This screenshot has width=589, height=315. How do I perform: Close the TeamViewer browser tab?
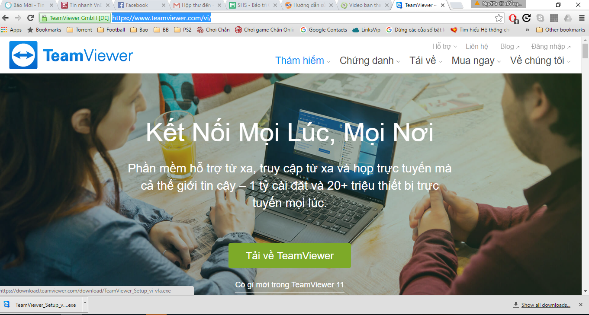[x=442, y=5]
